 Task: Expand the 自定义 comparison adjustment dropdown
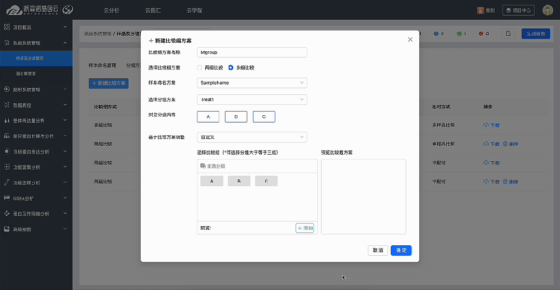252,137
